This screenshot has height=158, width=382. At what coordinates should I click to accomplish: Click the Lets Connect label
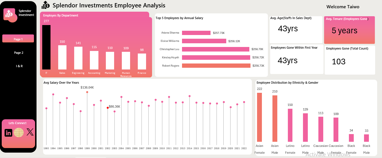pyautogui.click(x=18, y=123)
